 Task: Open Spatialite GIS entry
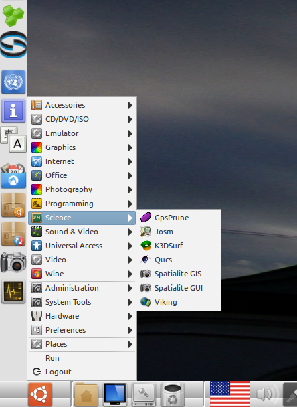coord(179,274)
